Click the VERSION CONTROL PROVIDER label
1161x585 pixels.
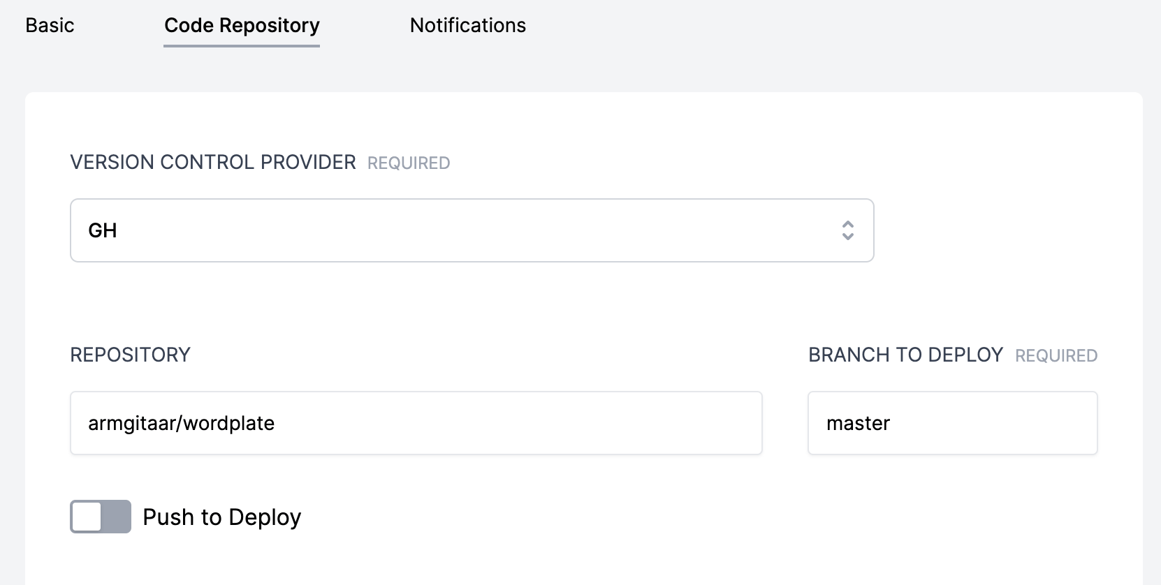click(213, 162)
